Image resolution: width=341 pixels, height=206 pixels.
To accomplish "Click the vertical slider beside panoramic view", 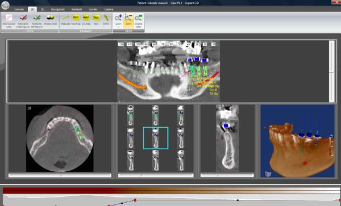I will point(331,71).
